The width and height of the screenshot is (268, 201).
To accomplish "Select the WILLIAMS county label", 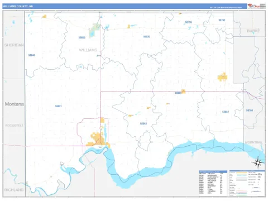I will tap(88, 50).
